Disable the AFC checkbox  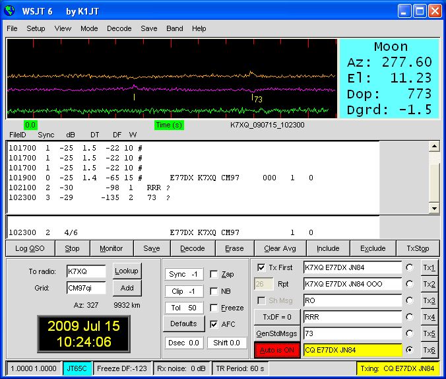[x=214, y=324]
